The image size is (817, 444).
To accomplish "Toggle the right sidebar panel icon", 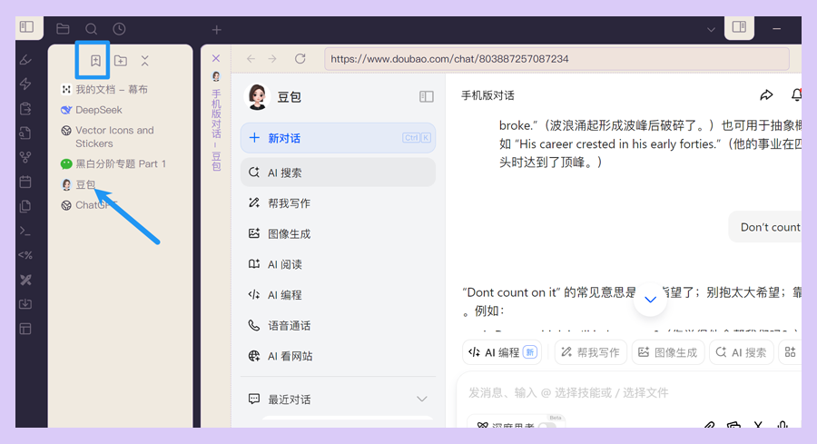I will point(739,26).
